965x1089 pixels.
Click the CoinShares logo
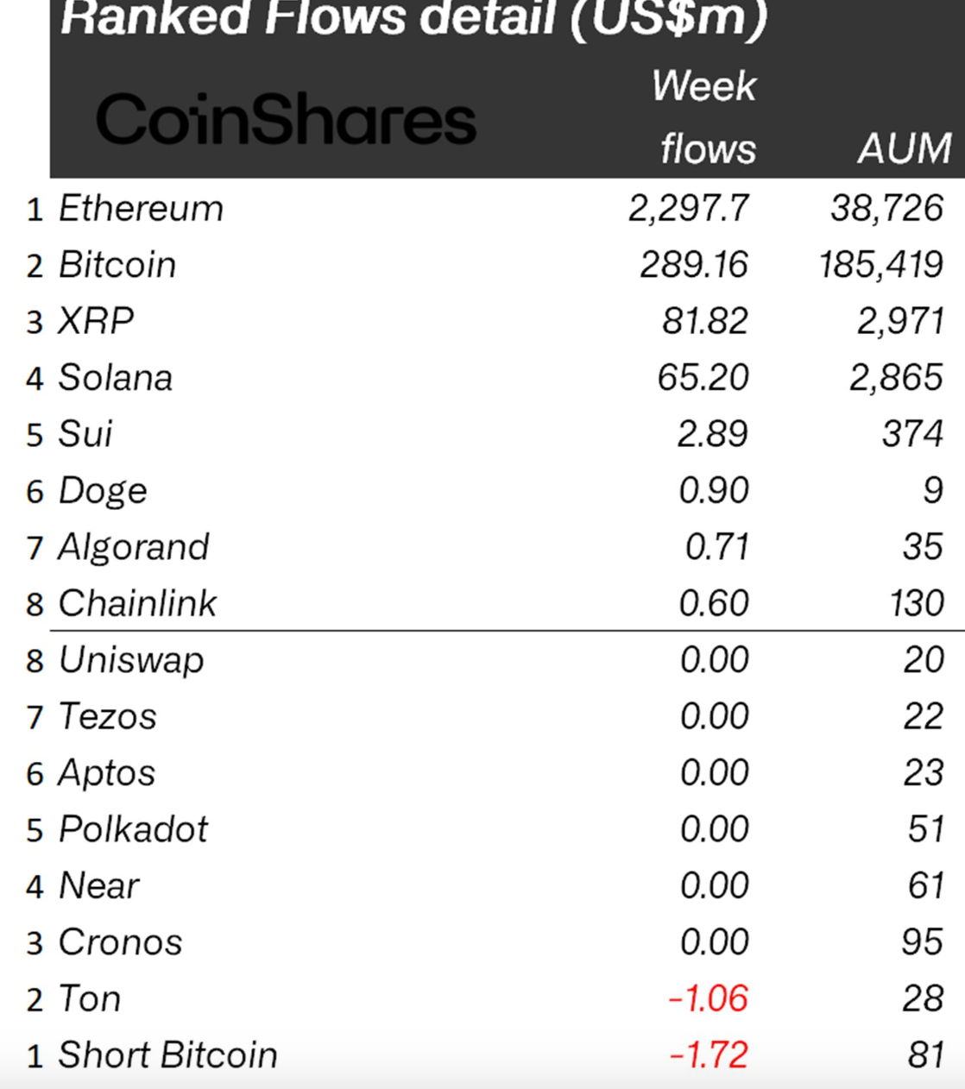[x=286, y=119]
